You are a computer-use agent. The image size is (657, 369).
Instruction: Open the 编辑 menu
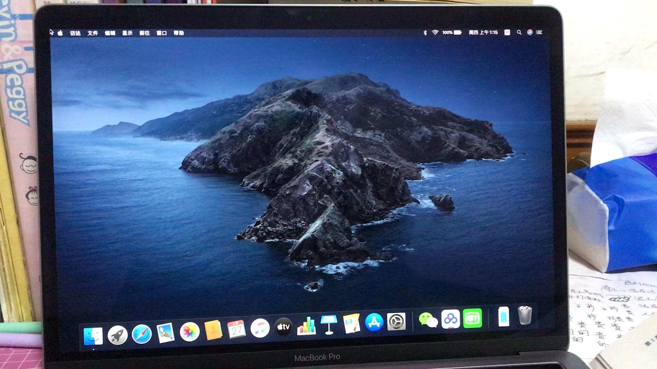point(110,33)
